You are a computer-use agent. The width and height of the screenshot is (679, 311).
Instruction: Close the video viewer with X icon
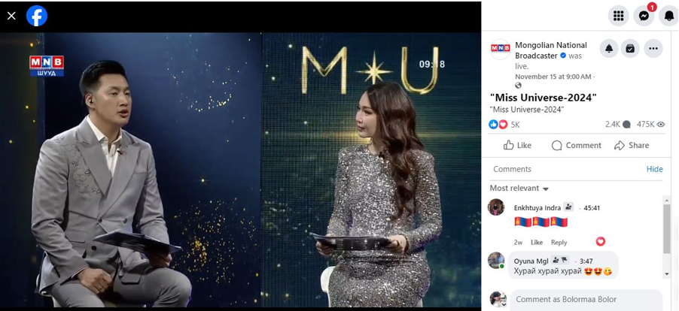[x=12, y=16]
